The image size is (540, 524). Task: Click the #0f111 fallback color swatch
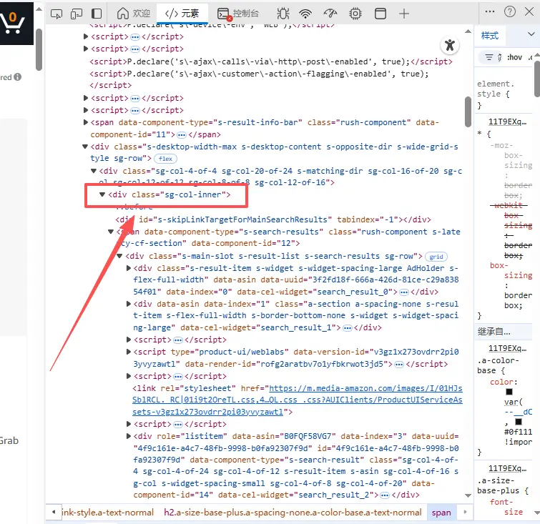519,422
